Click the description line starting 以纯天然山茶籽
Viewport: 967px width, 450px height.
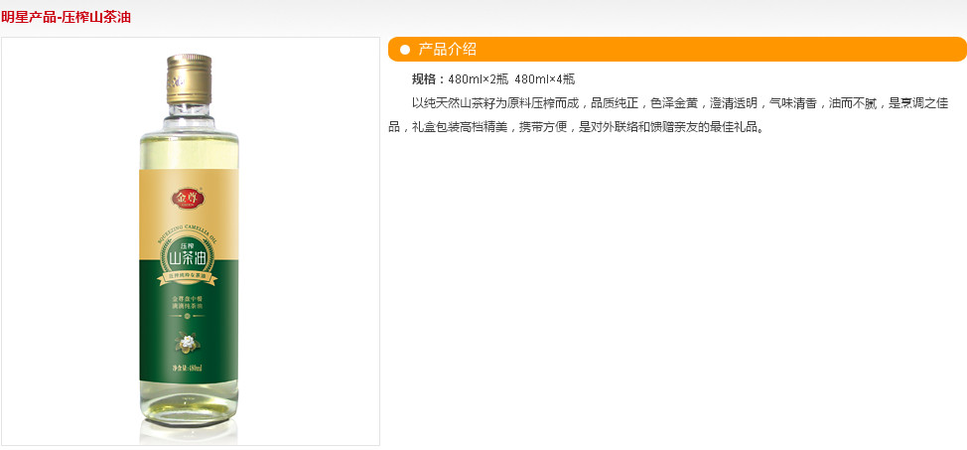point(680,103)
